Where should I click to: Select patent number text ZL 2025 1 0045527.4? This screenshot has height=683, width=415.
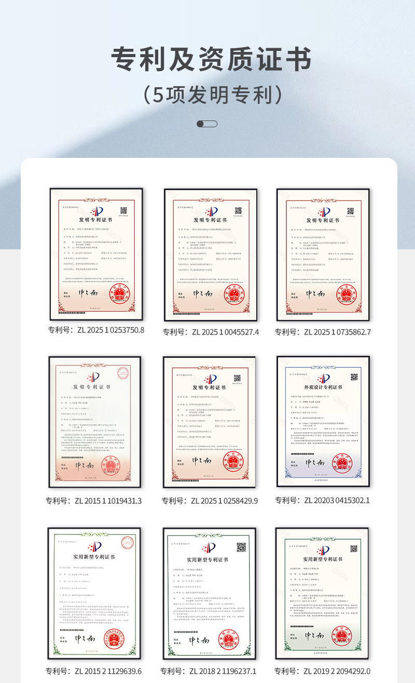211,332
